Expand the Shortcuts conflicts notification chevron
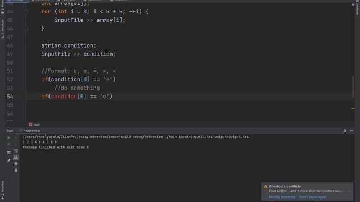360x202 pixels. [349, 191]
